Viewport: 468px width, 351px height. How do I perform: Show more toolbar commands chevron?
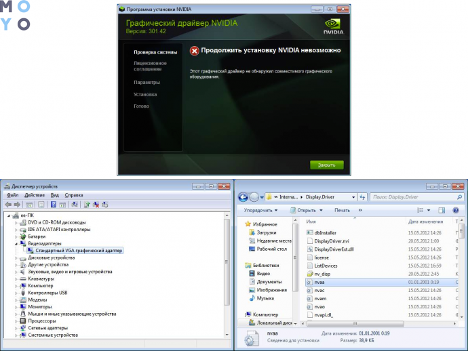360,210
